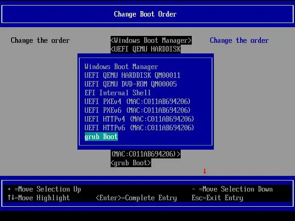295x221 pixels.
Task: Click 'Esc=Exit Entry' hint
Action: coord(217,198)
